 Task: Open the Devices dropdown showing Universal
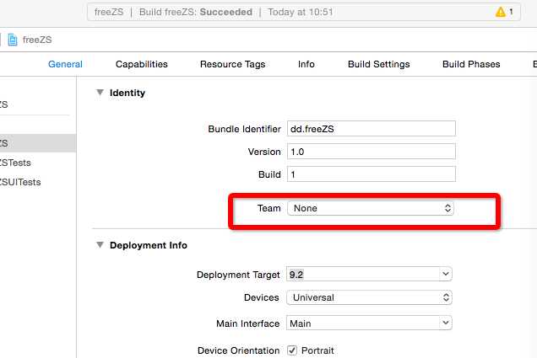(x=369, y=297)
